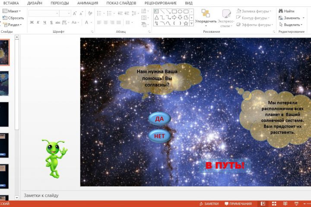Open the Выделить select dropdown
Viewport: 311px width, 207px height.
(291, 25)
